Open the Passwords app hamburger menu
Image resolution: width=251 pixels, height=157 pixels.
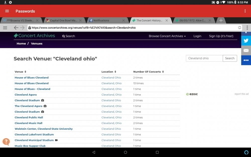pos(7,11)
